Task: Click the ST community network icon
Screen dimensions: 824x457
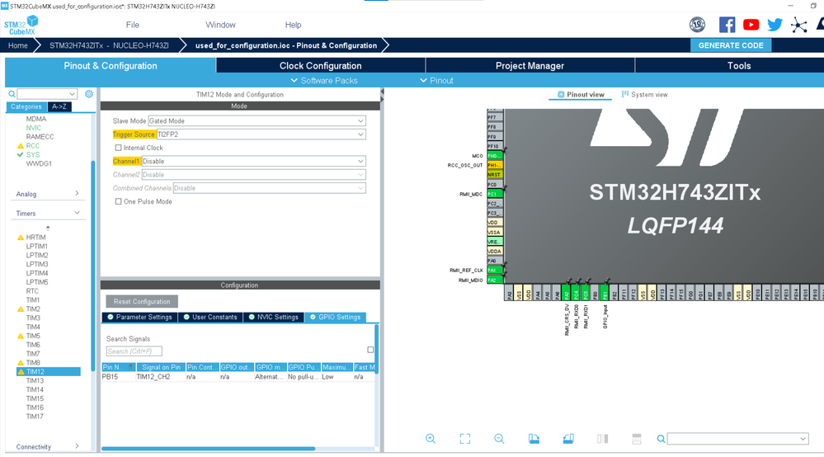Action: click(798, 25)
